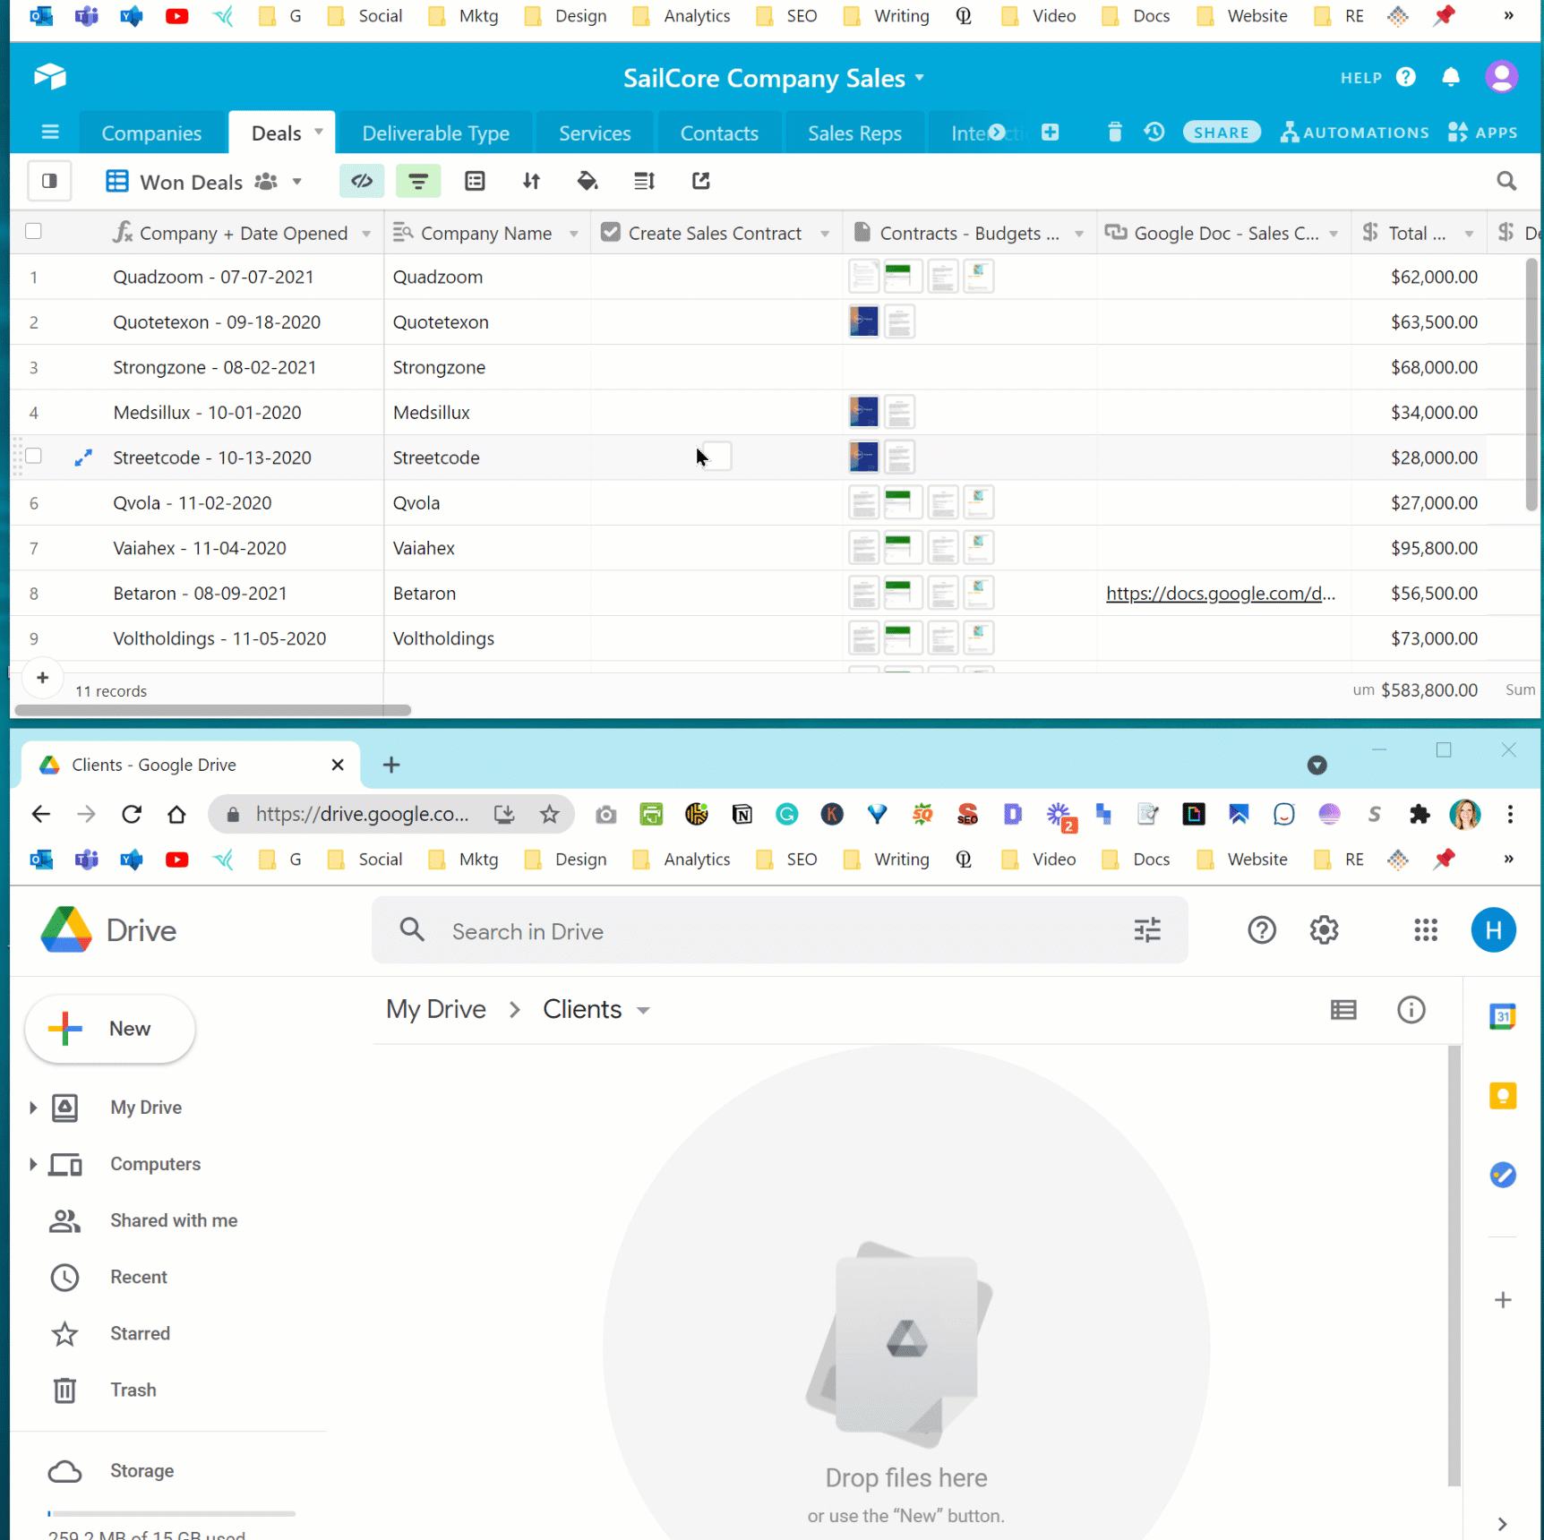The width and height of the screenshot is (1544, 1540).
Task: Select the sort icon in Airtable toolbar
Action: [531, 181]
